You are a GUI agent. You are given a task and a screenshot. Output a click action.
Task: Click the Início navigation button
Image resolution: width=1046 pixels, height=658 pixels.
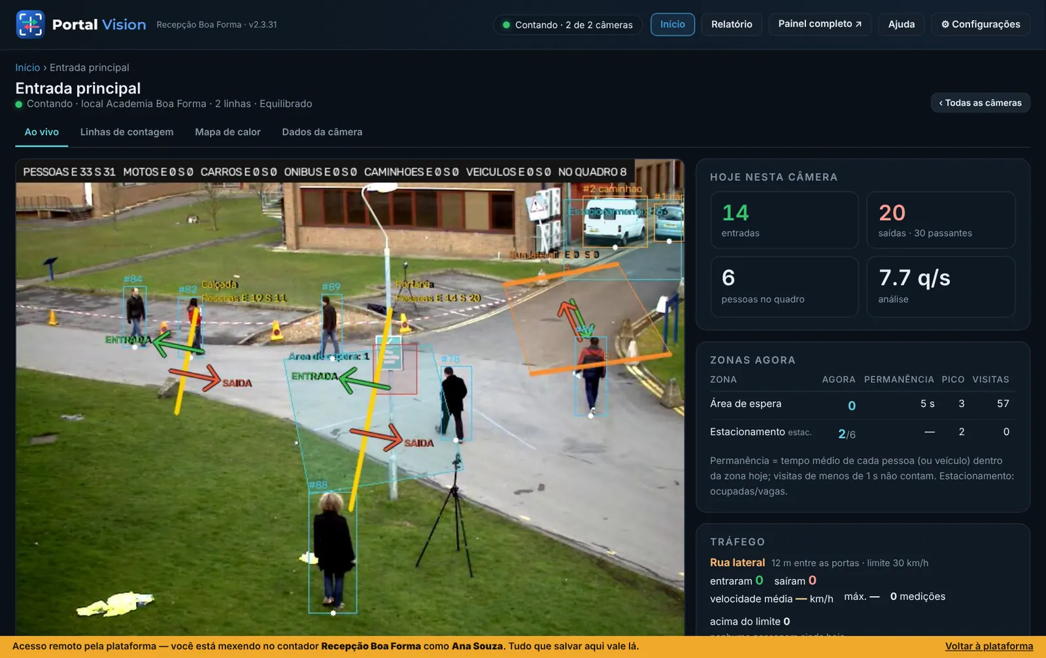pos(673,24)
